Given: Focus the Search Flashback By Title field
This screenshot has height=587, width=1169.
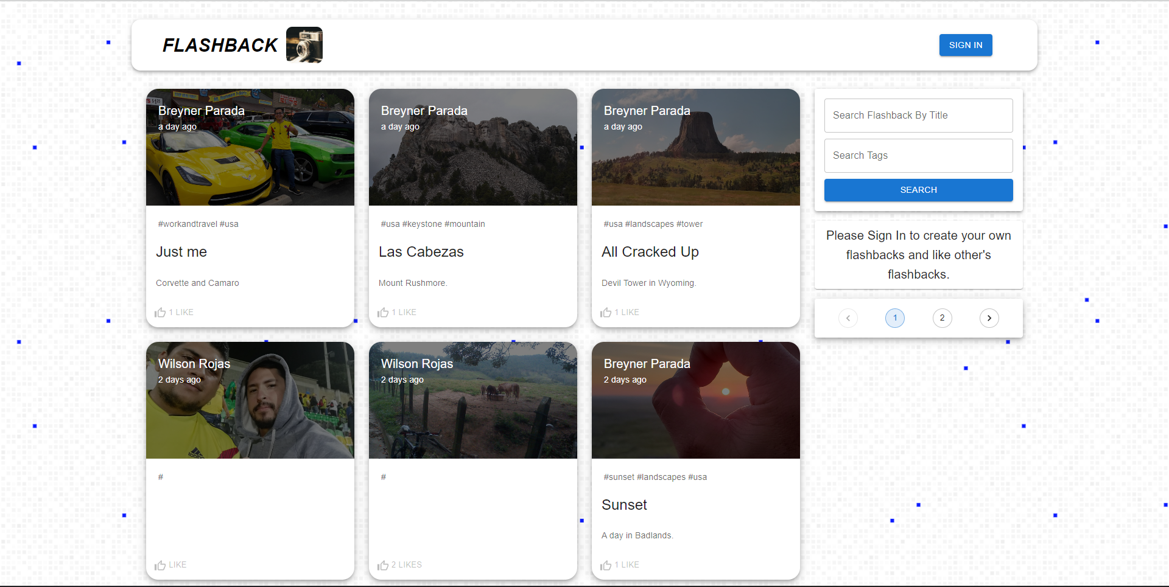Looking at the screenshot, I should click(919, 116).
